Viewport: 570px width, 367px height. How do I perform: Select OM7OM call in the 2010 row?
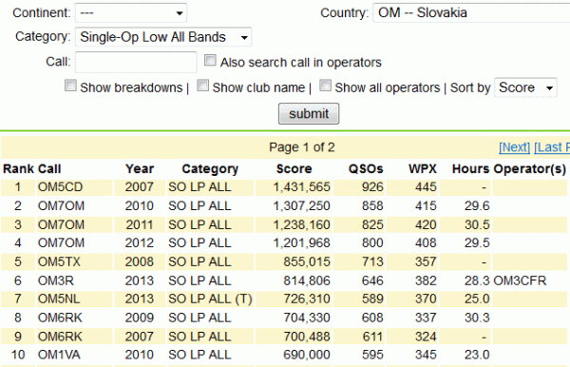point(61,206)
